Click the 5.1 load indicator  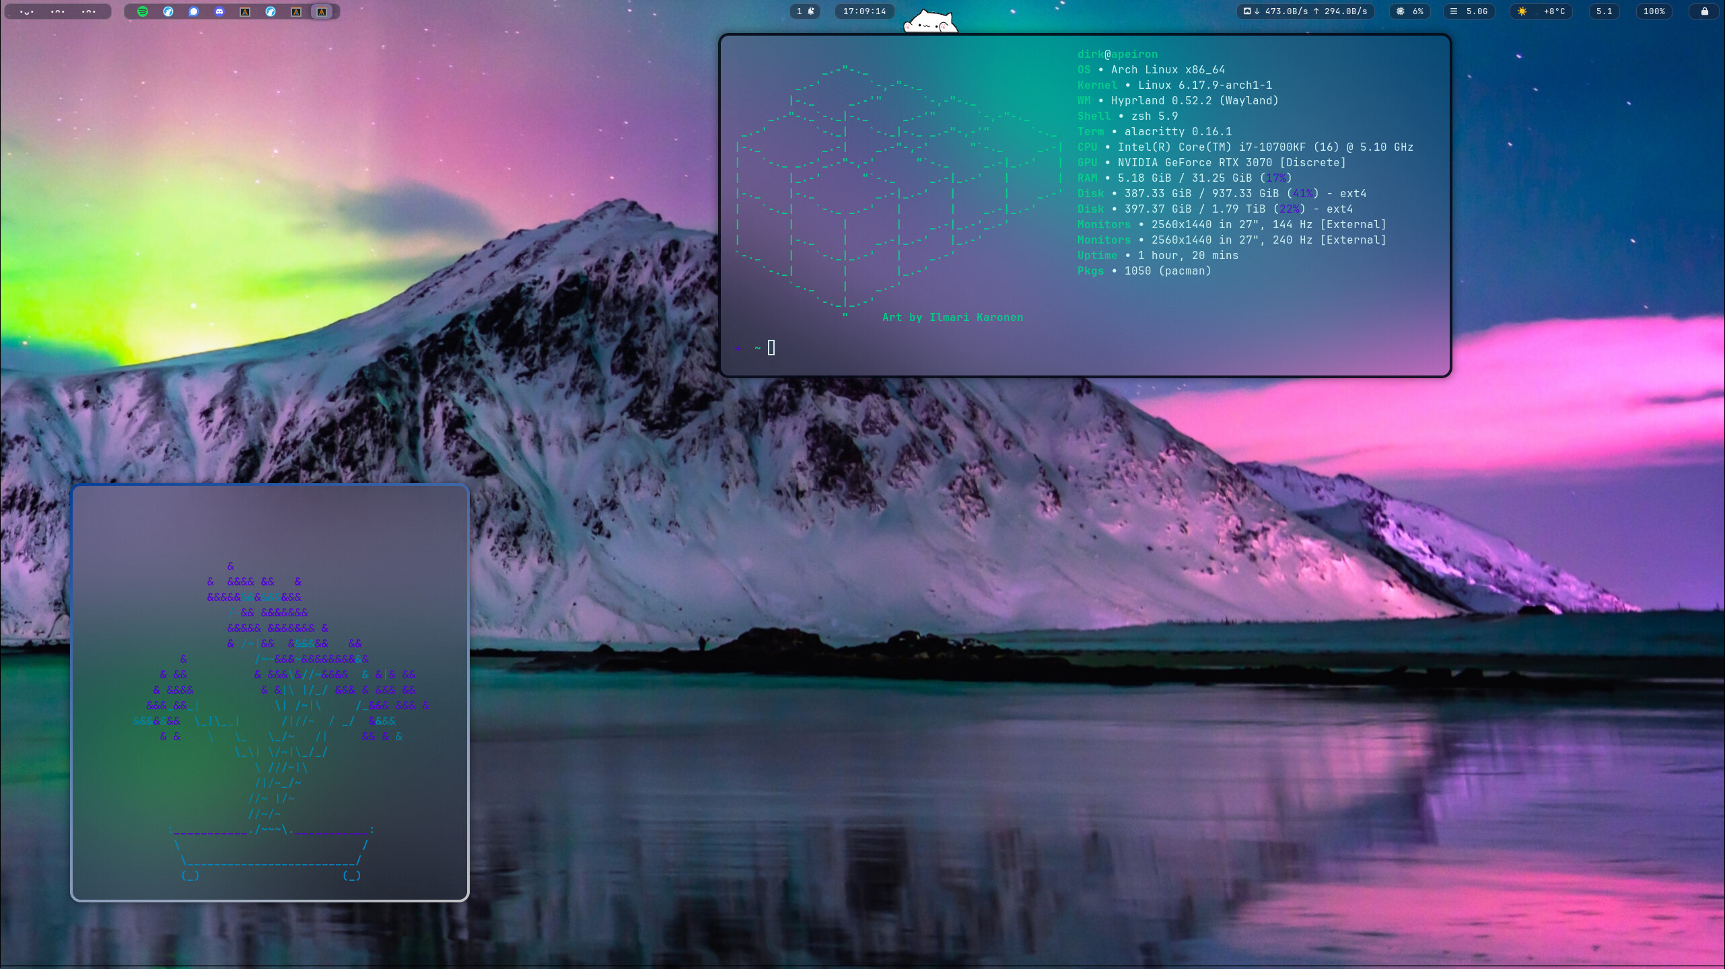1605,11
